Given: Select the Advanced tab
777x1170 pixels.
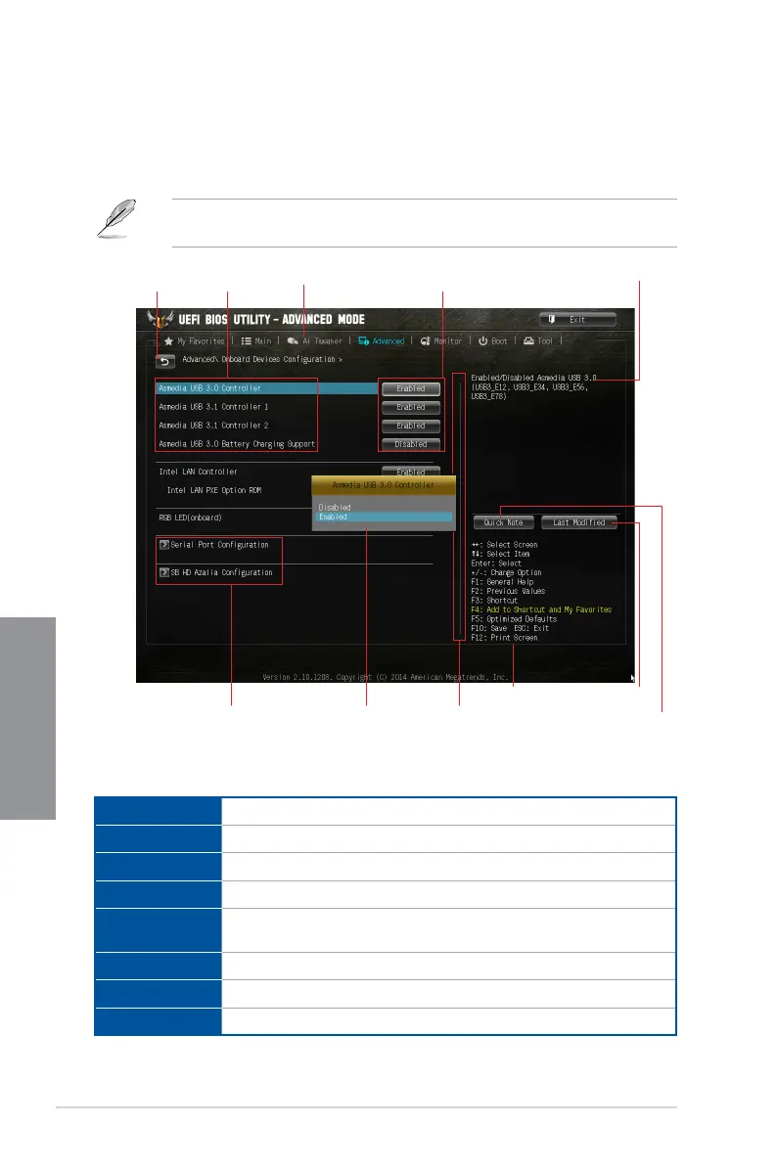Looking at the screenshot, I should 382,341.
